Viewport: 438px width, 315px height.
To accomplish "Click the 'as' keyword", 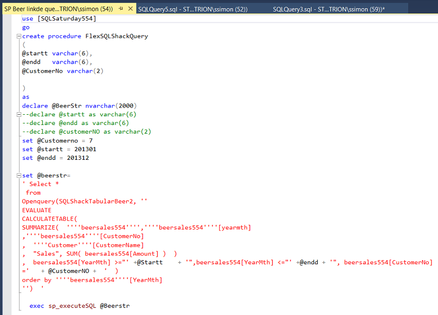I will [x=26, y=97].
